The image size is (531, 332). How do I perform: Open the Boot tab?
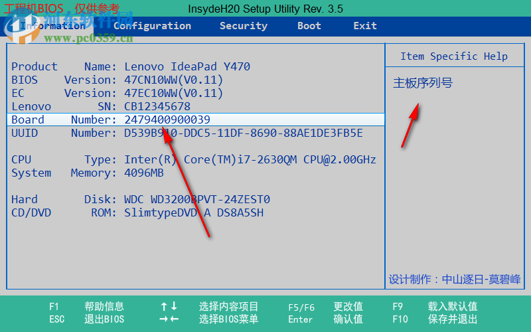309,26
